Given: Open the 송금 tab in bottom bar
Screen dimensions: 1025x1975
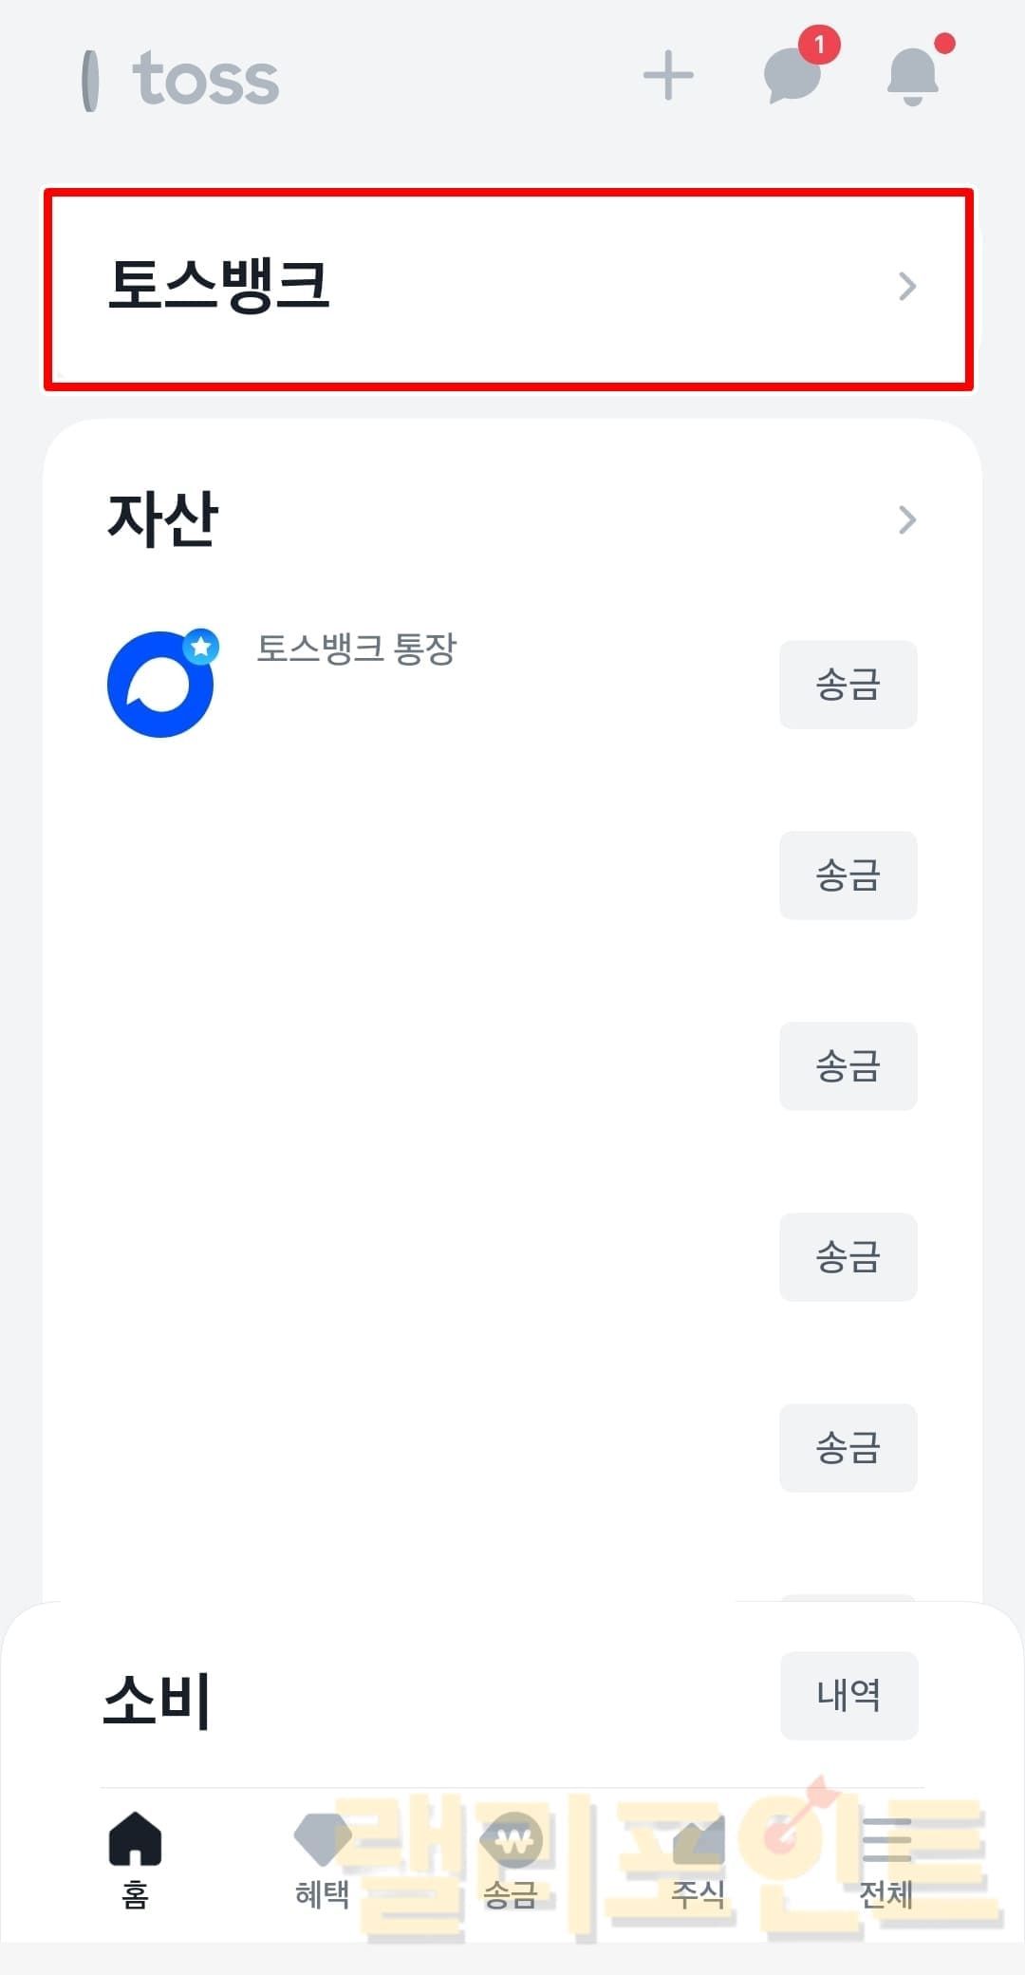Looking at the screenshot, I should pos(512,1858).
